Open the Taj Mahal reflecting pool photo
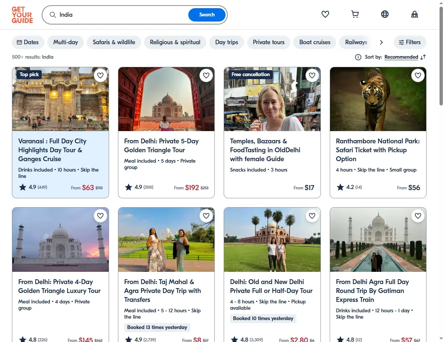 (378, 240)
